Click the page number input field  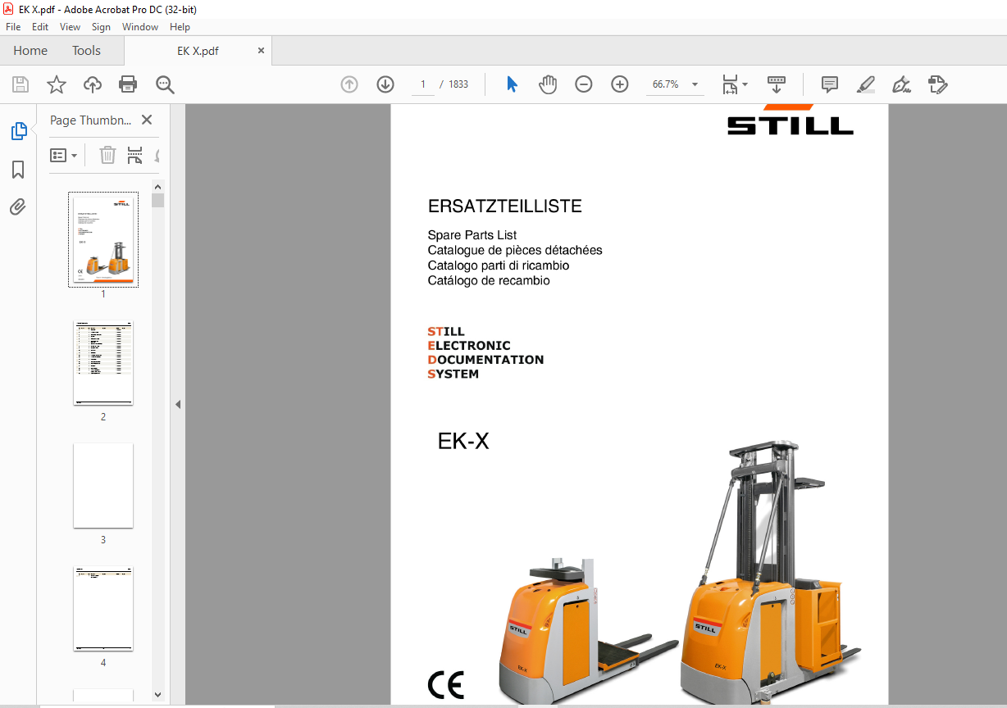pos(423,84)
